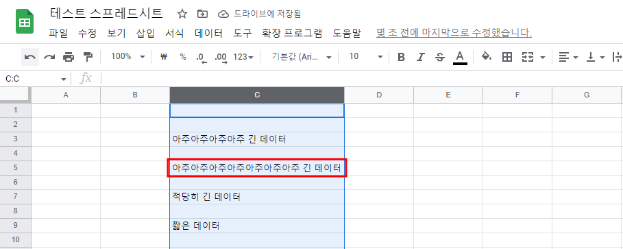Select column F header
The image size is (623, 249).
click(x=517, y=95)
